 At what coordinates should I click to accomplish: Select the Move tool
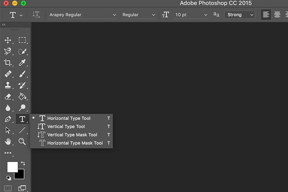pos(8,40)
